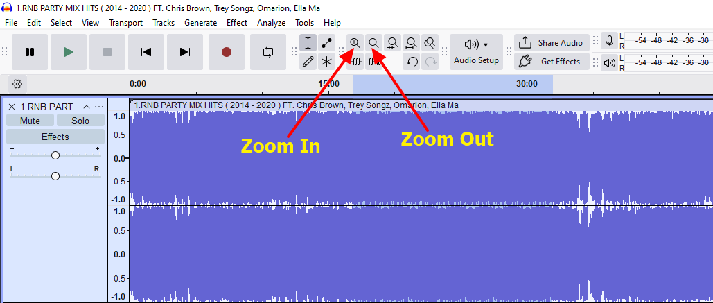
Task: Open the Effect menu
Action: coord(237,23)
